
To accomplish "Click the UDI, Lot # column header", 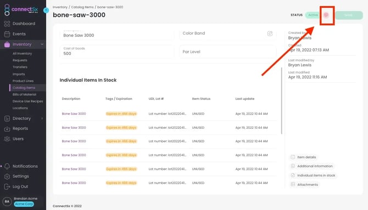I will click(x=156, y=99).
